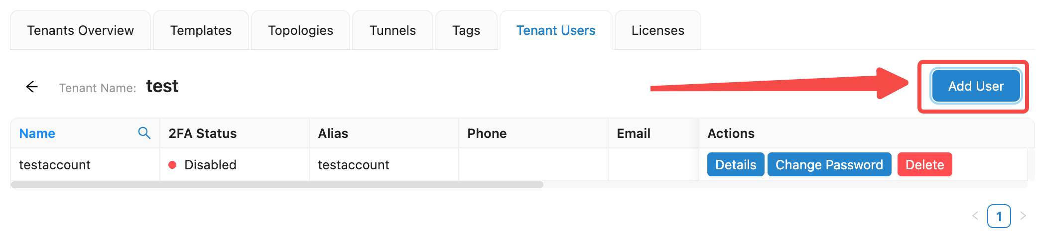Image resolution: width=1037 pixels, height=247 pixels.
Task: Go to previous page arrow
Action: coord(975,216)
